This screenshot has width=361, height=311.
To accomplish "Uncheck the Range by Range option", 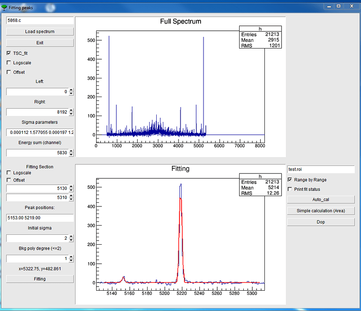I will coord(290,180).
